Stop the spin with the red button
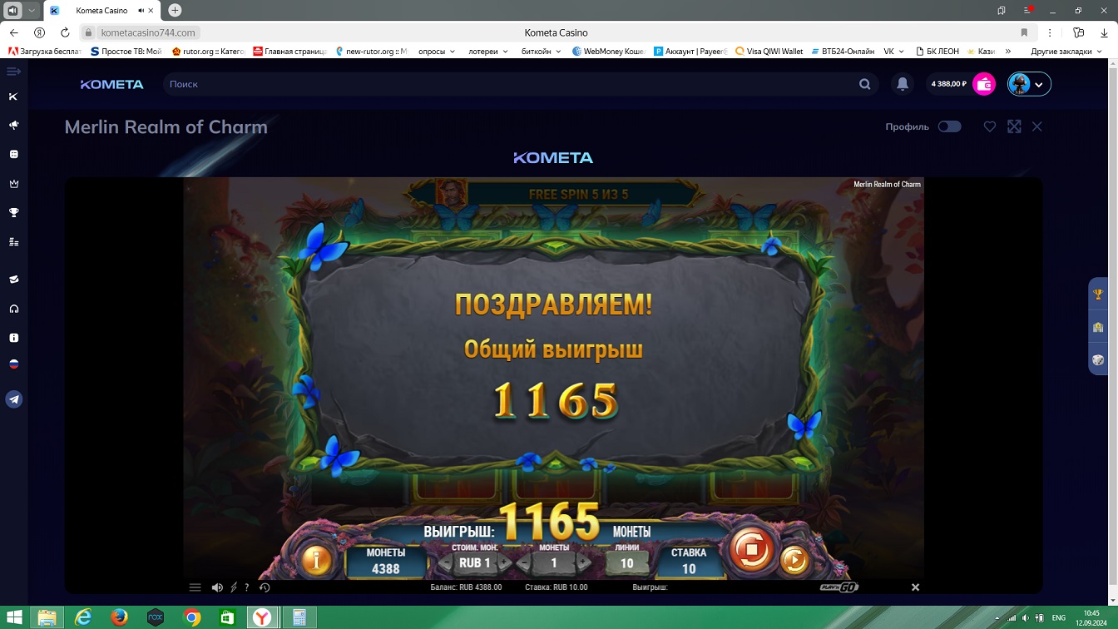Viewport: 1118px width, 629px height. pos(751,549)
